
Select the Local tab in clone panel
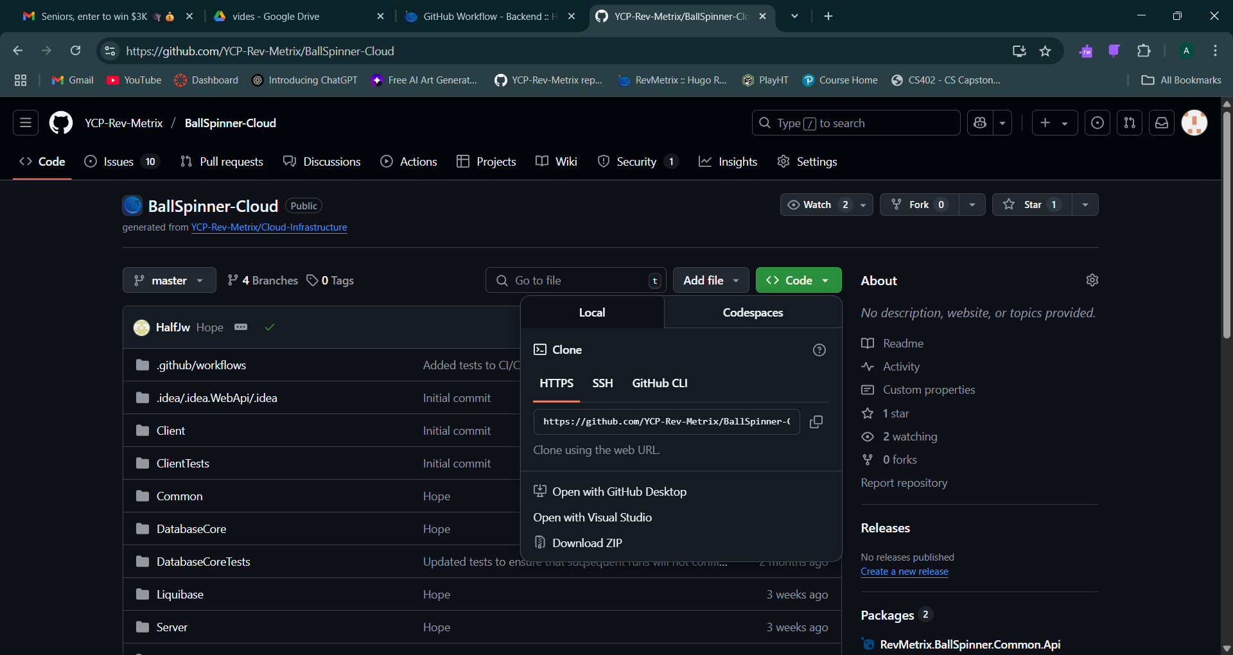(x=592, y=313)
